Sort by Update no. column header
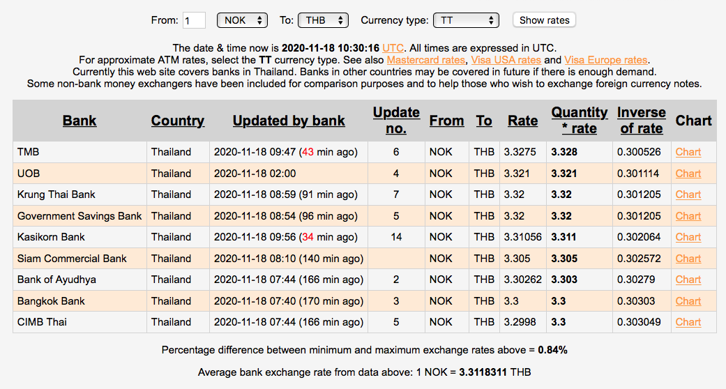726x389 pixels. 396,121
